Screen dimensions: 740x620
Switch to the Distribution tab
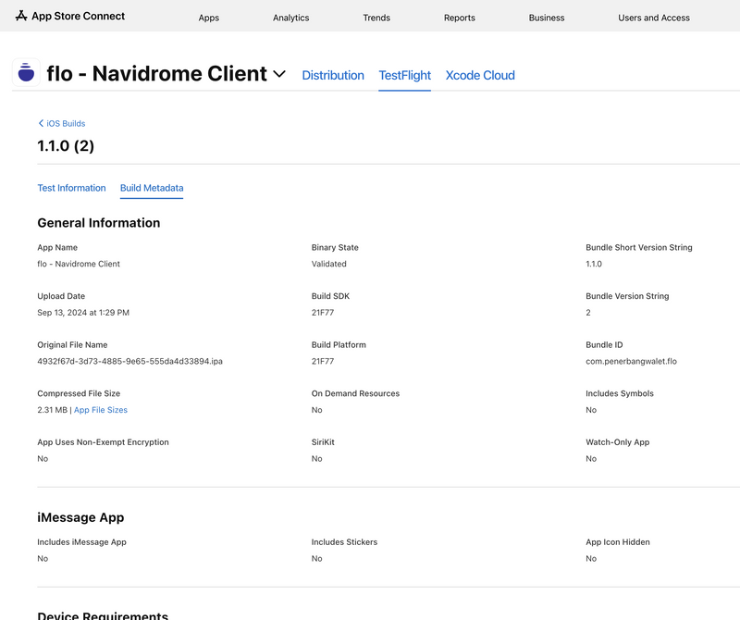point(333,75)
